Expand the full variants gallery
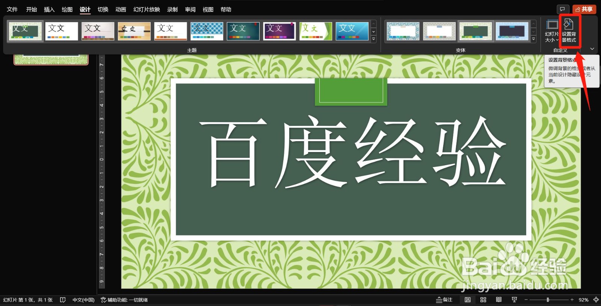 [x=533, y=39]
